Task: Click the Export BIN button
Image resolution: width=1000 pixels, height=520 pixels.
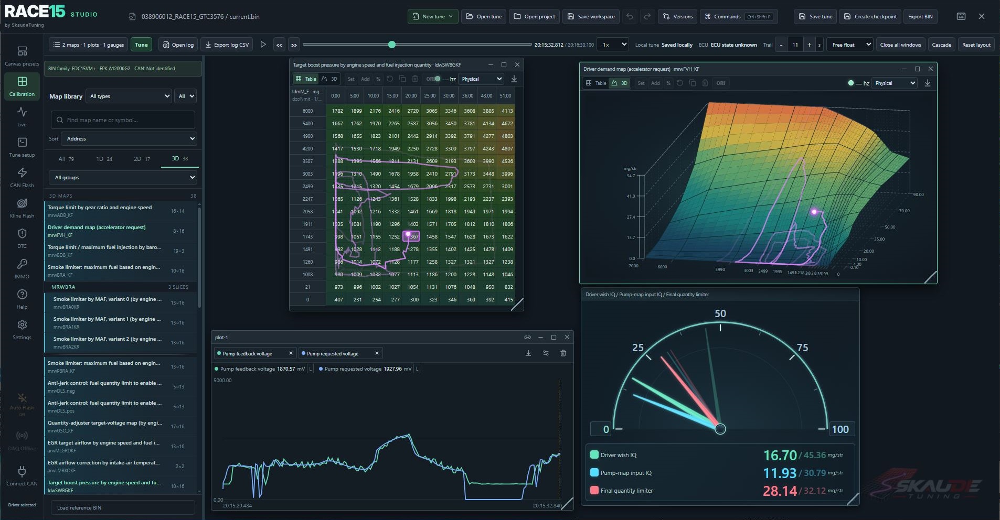Action: [x=920, y=16]
